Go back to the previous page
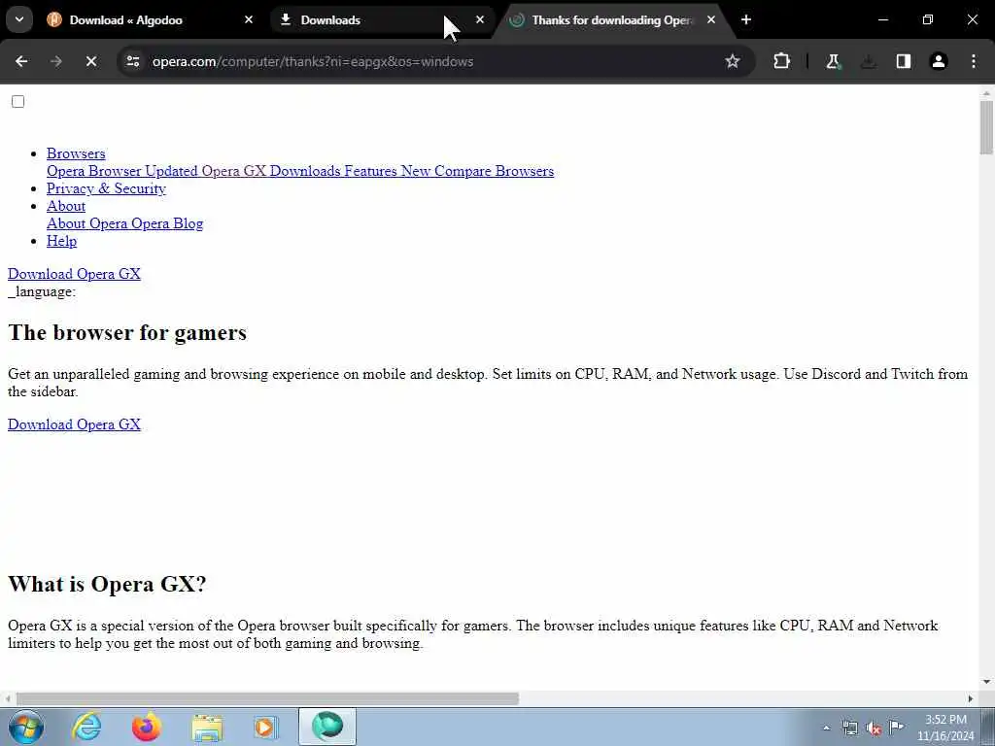This screenshot has height=746, width=995. pos(21,61)
